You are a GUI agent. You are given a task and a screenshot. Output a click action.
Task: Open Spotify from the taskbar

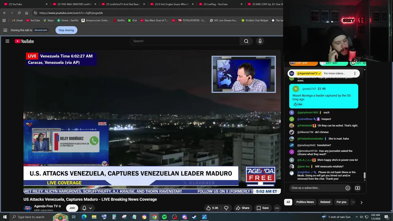tap(164, 217)
